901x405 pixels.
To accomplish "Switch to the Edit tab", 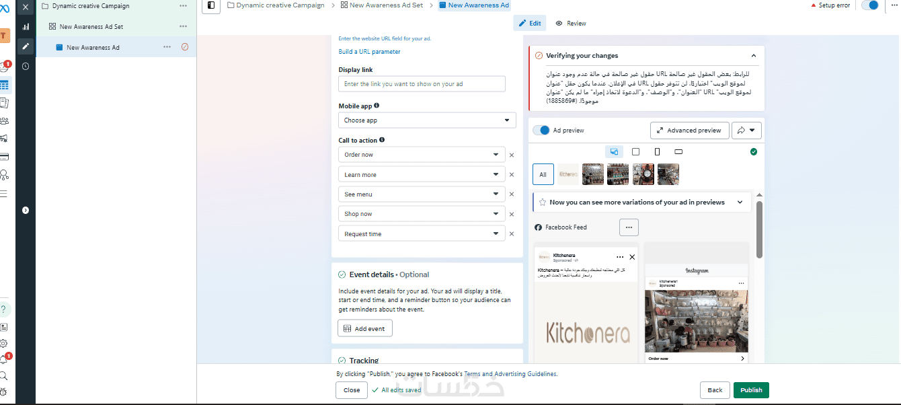I will coord(530,23).
